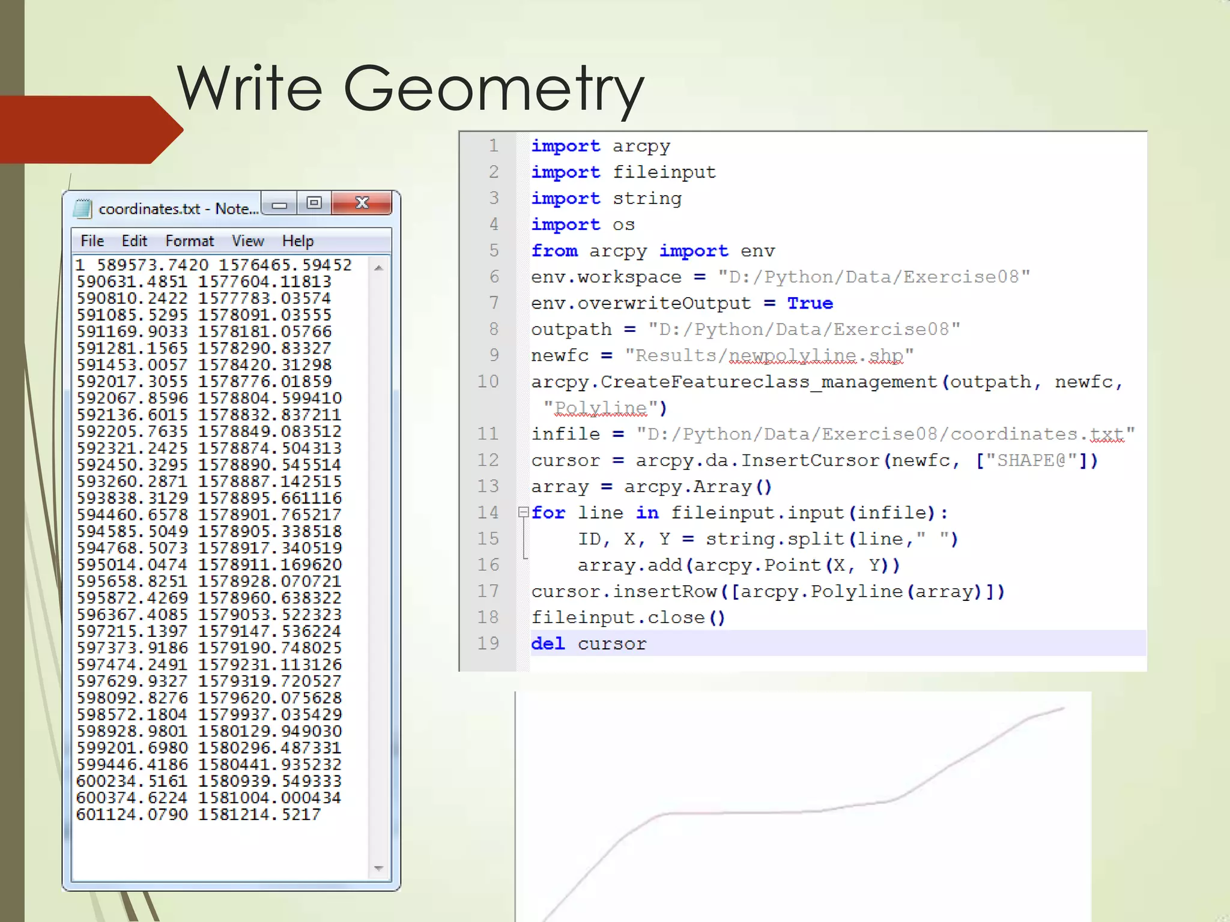
Task: Click the Notepad scrollbar up arrow
Action: [x=378, y=268]
